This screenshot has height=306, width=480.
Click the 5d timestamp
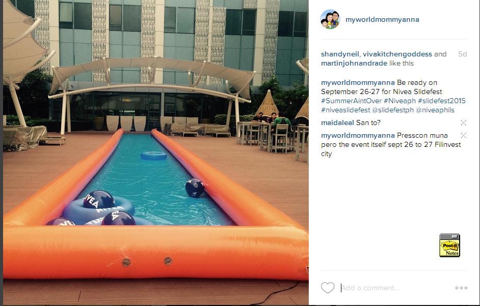[462, 54]
